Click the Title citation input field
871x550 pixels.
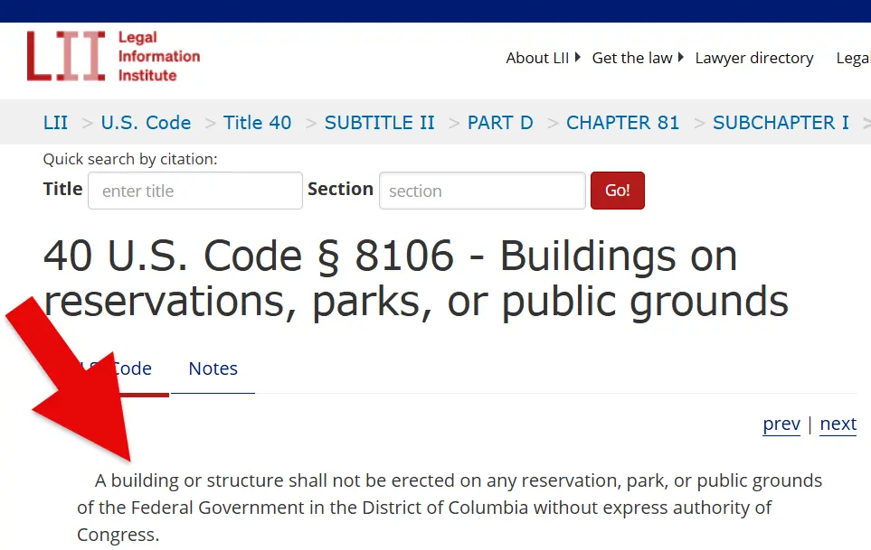[195, 191]
